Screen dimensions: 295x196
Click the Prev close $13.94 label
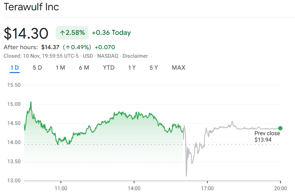[267, 137]
